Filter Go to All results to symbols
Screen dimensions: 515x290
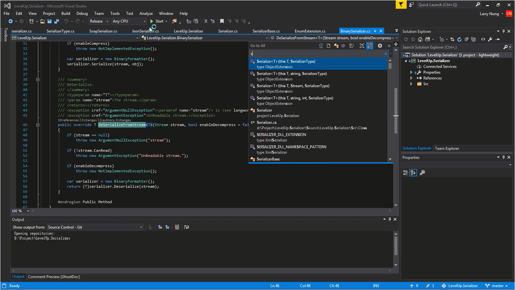tap(352, 46)
